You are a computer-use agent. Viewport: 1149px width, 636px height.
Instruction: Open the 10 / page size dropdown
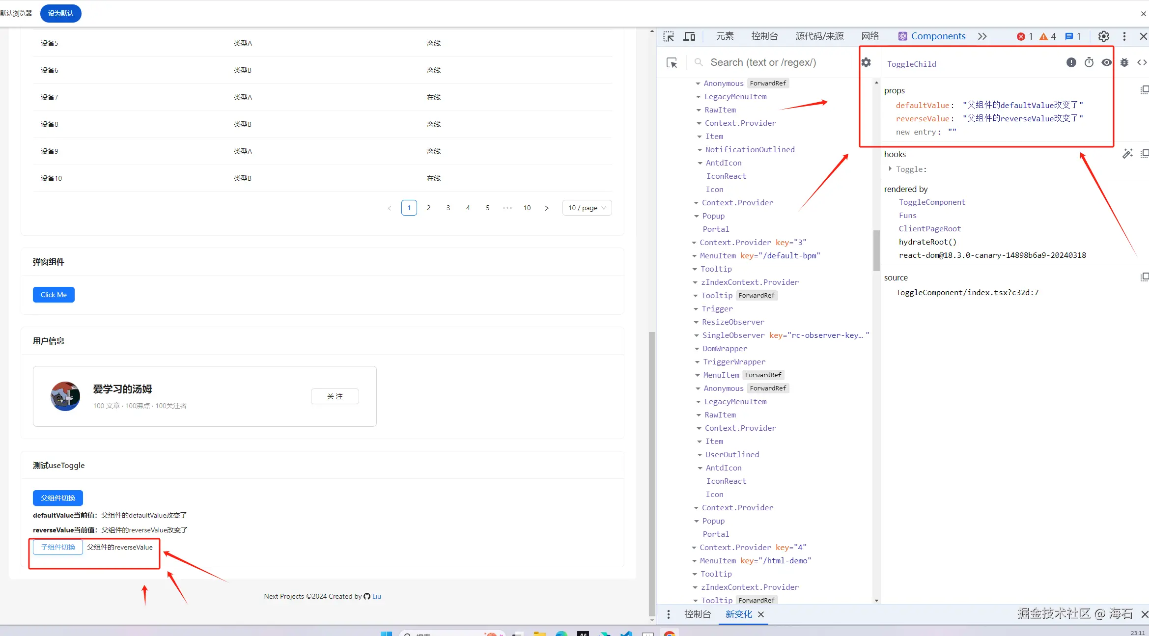pos(587,208)
